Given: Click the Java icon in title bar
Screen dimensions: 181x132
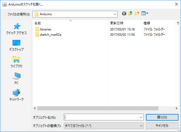Looking at the screenshot, I should (5, 4).
